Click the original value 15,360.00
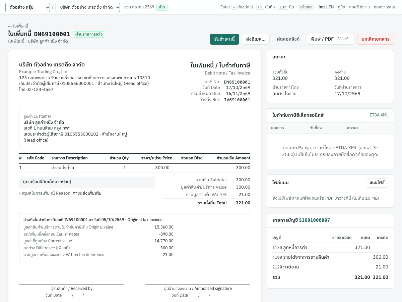The height and width of the screenshot is (302, 402). click(164, 227)
